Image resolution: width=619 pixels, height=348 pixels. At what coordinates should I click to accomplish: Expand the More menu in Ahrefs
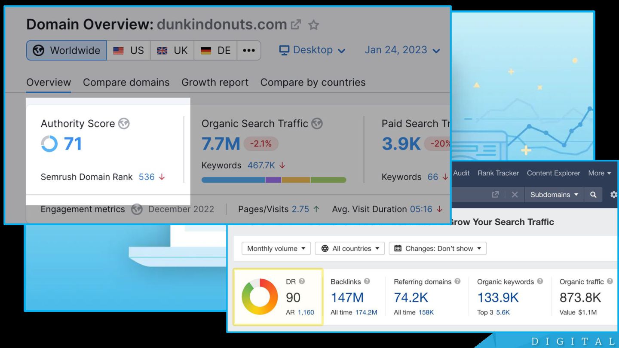[600, 173]
